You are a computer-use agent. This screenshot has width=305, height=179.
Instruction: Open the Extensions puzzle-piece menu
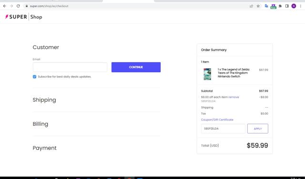coord(280,6)
